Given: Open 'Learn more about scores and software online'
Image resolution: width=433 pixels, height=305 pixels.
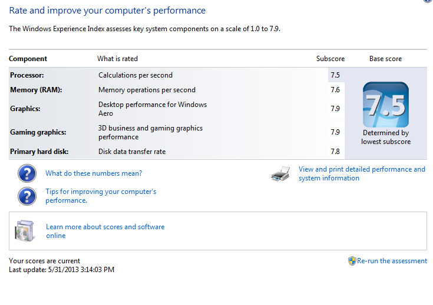Looking at the screenshot, I should pos(105,231).
